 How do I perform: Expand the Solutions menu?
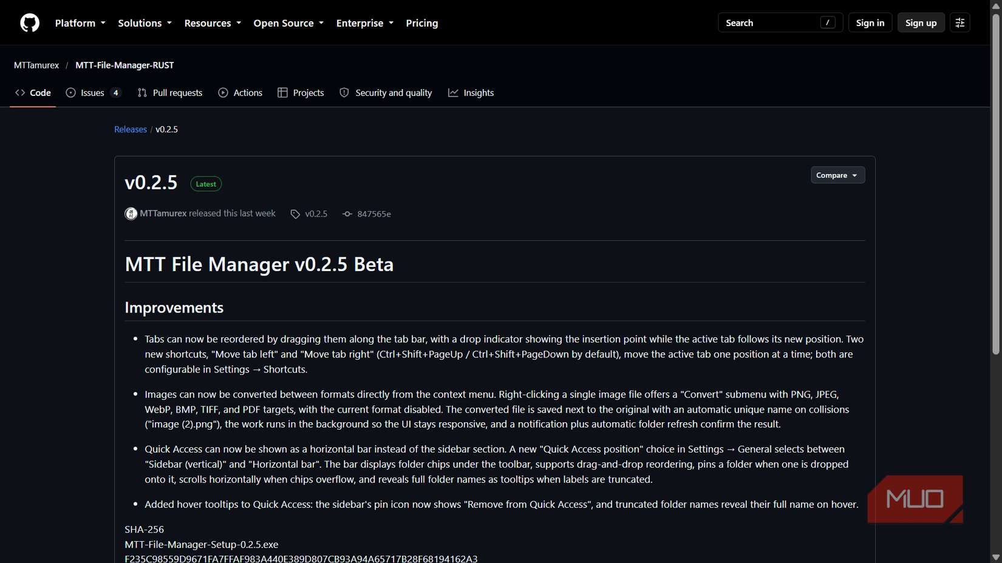click(x=145, y=23)
